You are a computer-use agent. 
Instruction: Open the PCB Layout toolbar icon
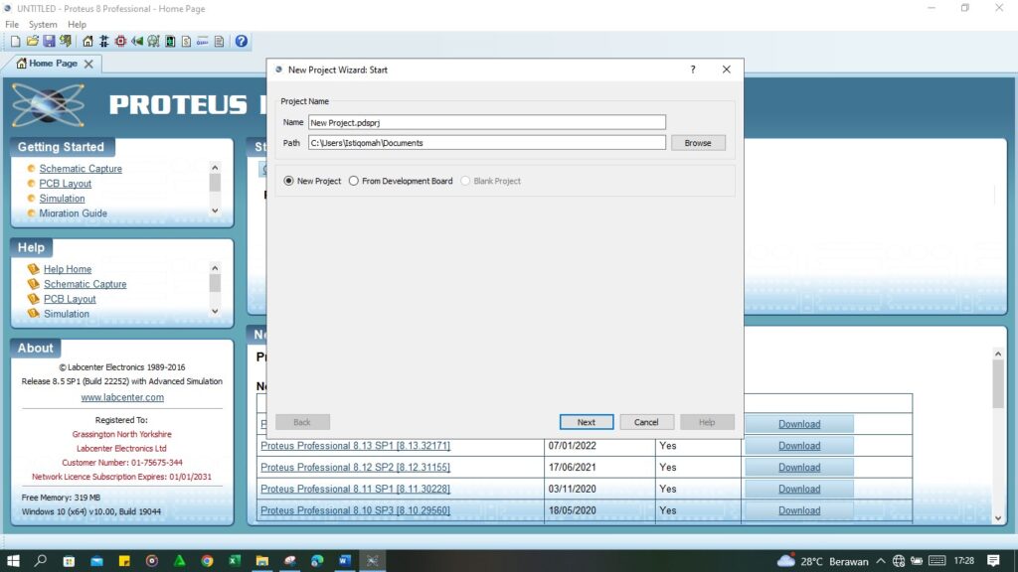pos(121,42)
